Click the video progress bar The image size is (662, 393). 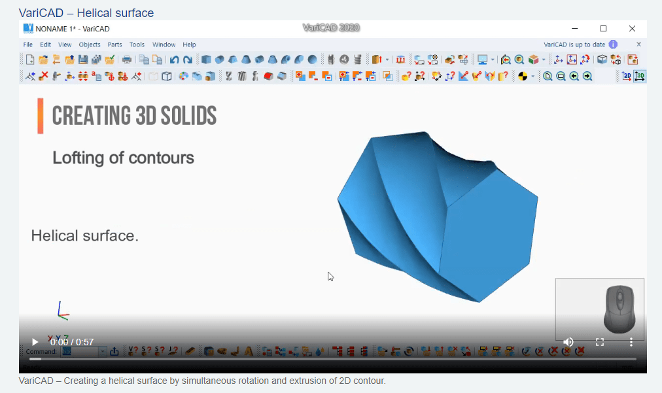[x=333, y=359]
